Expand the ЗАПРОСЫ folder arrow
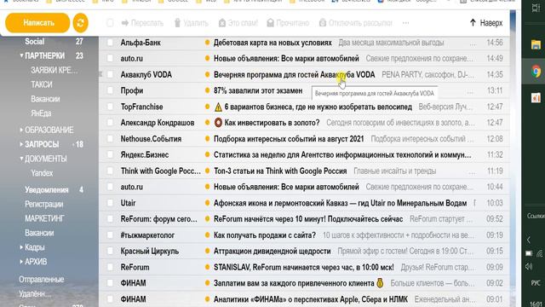Screen dimensions: 545x307 coord(21,144)
